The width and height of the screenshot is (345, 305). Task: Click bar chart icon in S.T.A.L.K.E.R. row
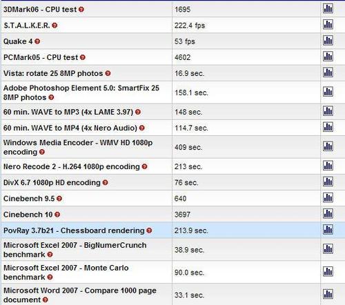(328, 24)
